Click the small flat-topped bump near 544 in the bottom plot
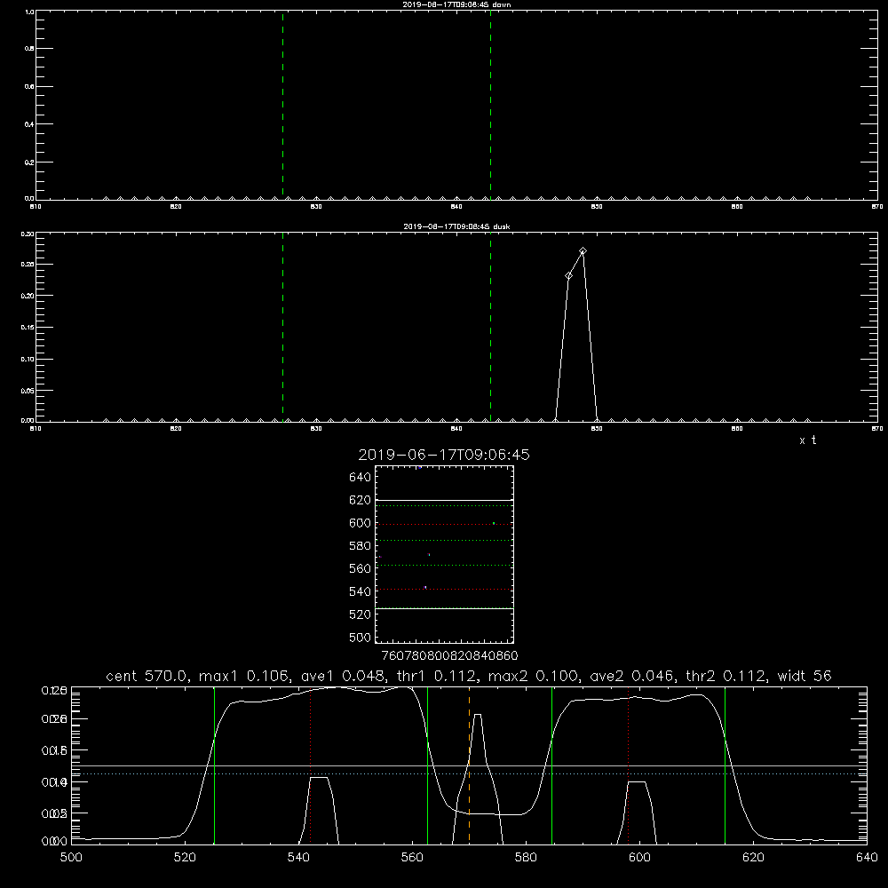 pyautogui.click(x=319, y=810)
